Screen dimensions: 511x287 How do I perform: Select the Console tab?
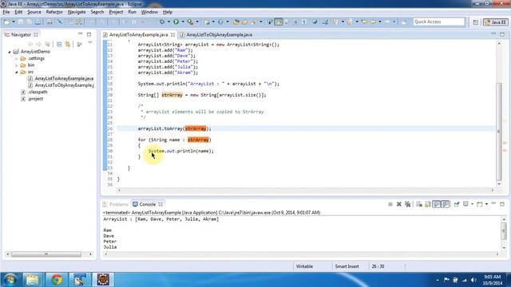coord(147,204)
